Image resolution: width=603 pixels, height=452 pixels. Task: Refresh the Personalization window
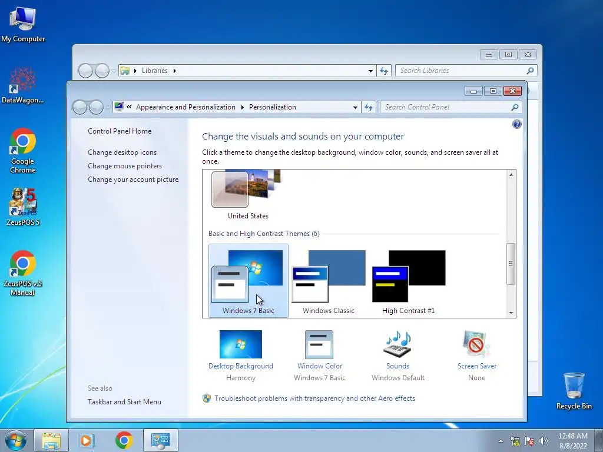pyautogui.click(x=369, y=107)
